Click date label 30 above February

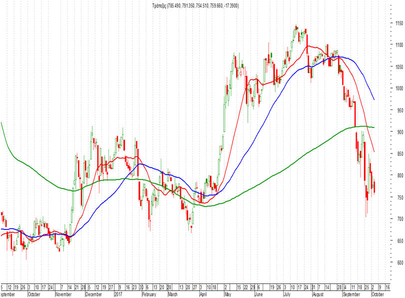pos(141,287)
